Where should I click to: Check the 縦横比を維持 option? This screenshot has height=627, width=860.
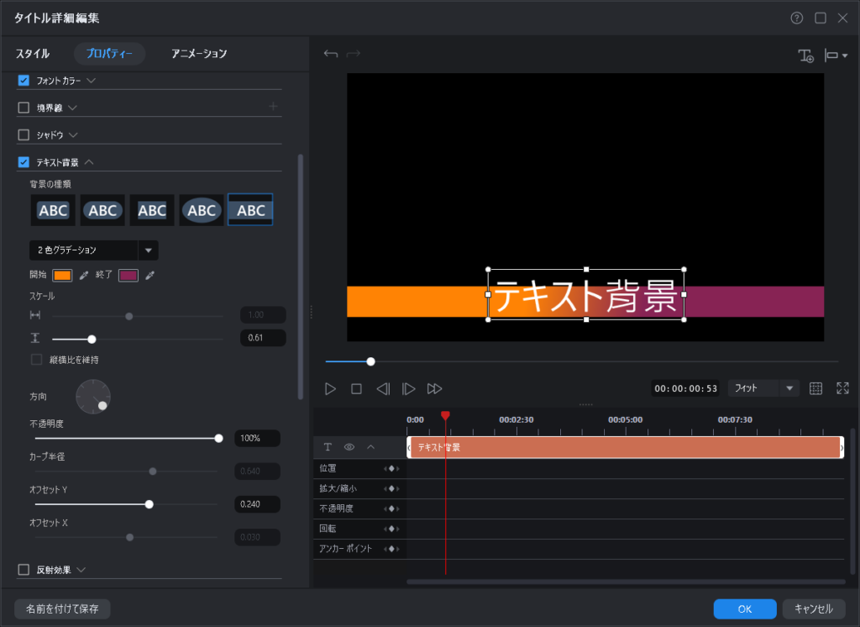(x=37, y=360)
